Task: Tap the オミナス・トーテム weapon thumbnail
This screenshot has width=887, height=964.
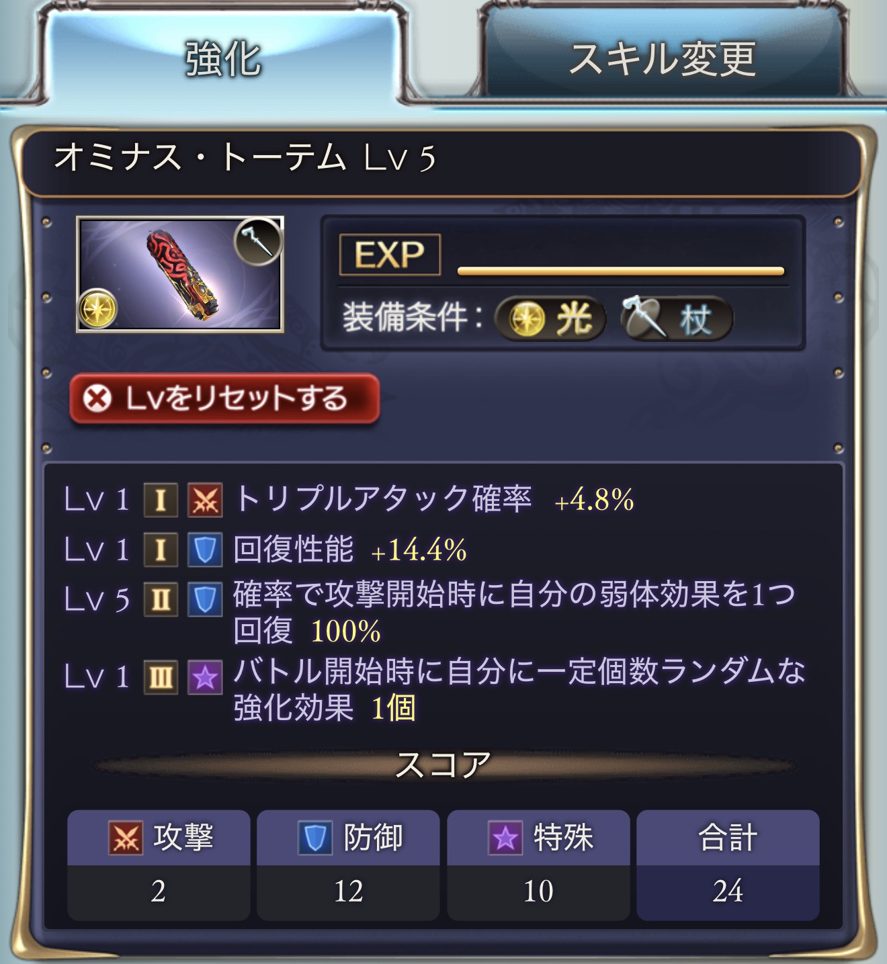Action: tap(179, 274)
